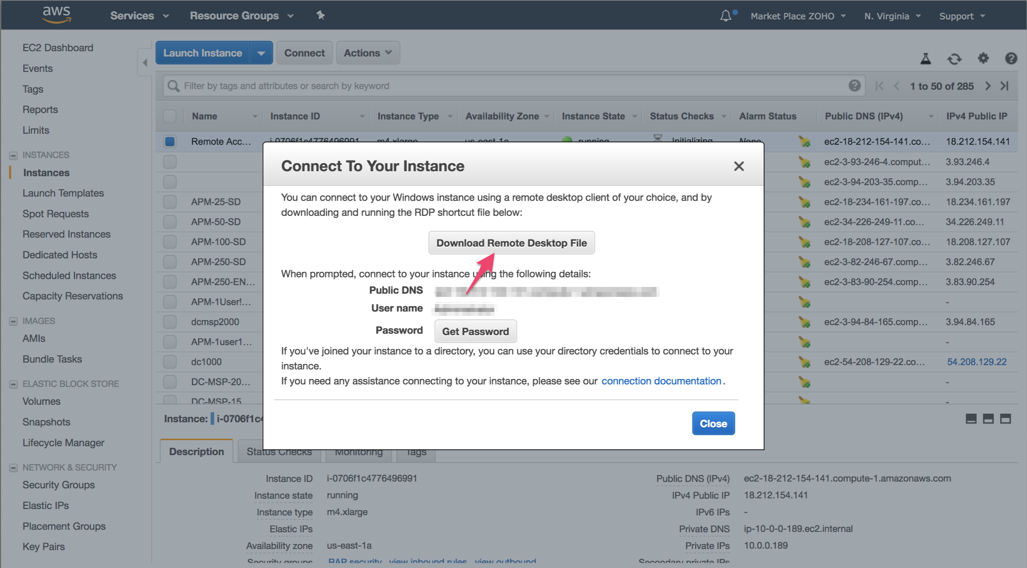This screenshot has width=1027, height=568.
Task: Click the pin shortcut icon in navbar
Action: (x=320, y=15)
